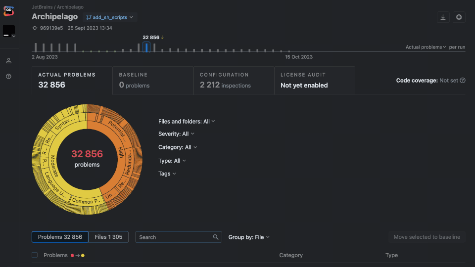Tick the select-all Problems checkbox
This screenshot has width=475, height=267.
coord(35,255)
